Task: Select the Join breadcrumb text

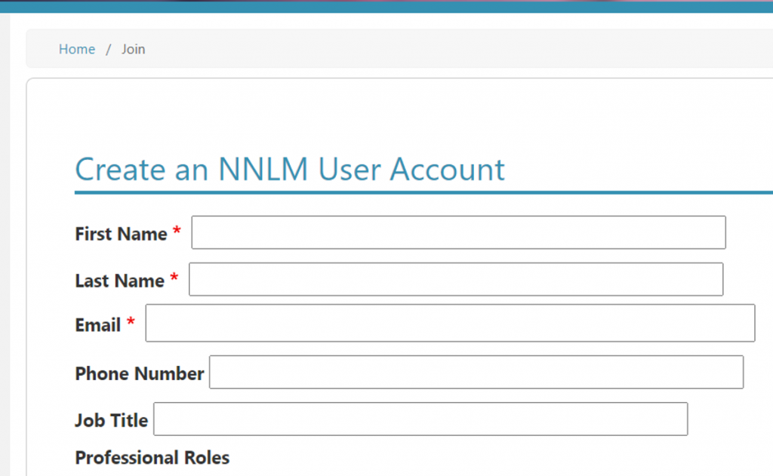Action: click(134, 49)
